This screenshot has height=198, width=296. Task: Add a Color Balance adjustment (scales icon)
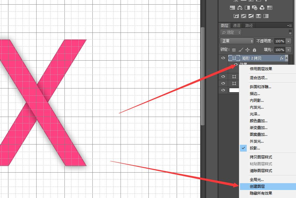[x=240, y=7]
